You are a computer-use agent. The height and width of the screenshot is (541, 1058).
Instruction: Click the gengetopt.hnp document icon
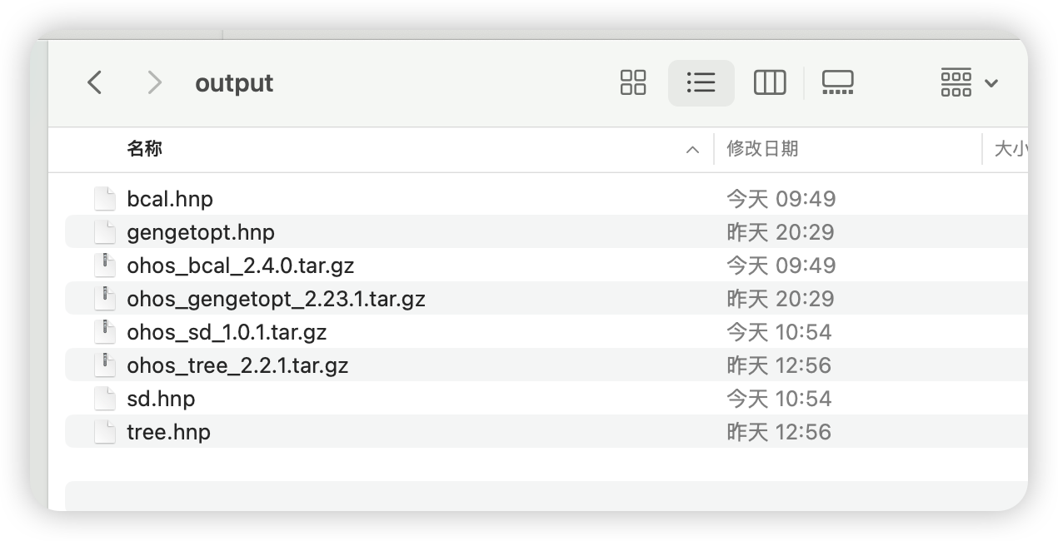pyautogui.click(x=104, y=231)
